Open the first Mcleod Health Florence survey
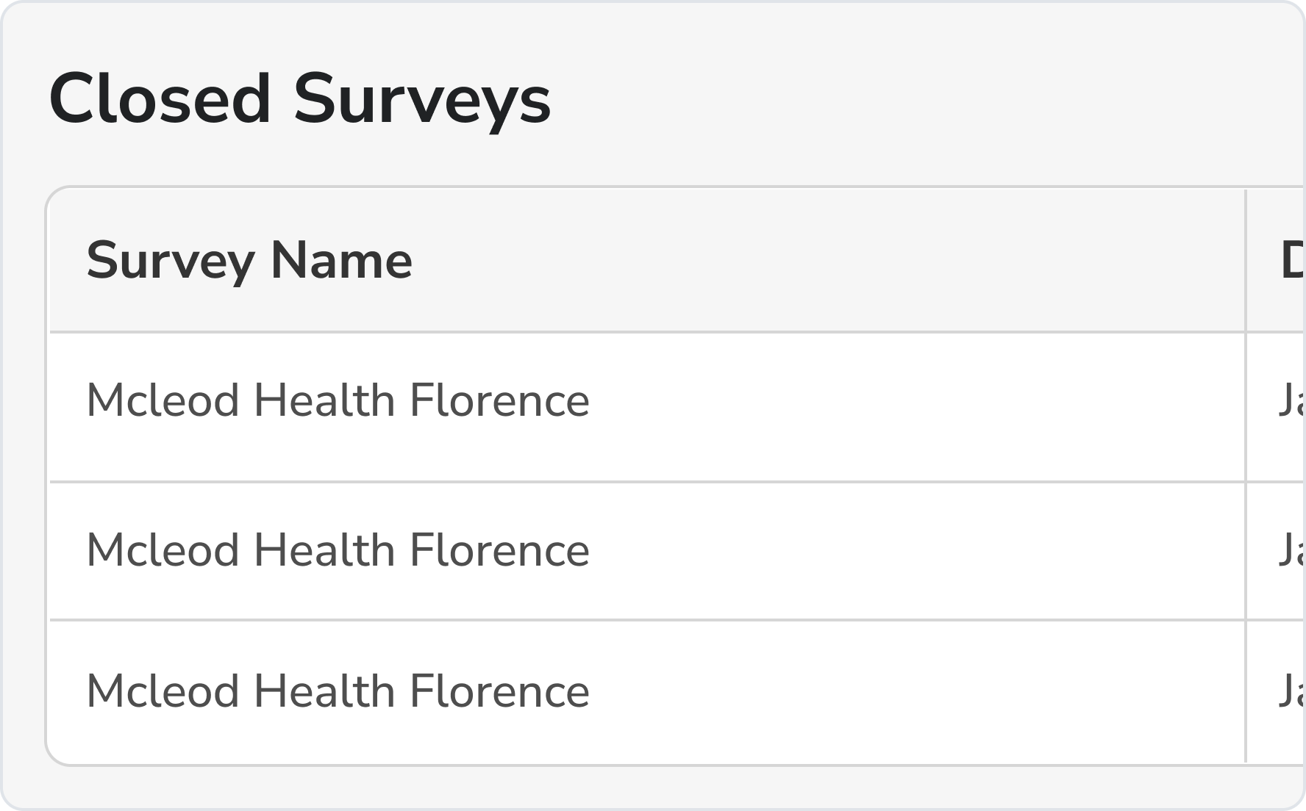This screenshot has width=1306, height=811. coord(338,400)
